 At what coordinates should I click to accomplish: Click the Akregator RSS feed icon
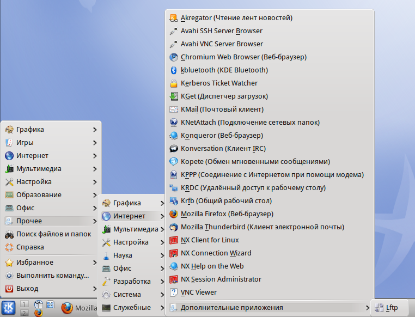click(x=174, y=18)
